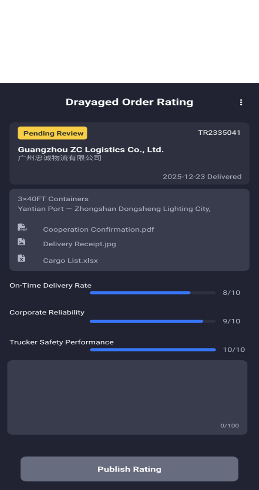Open the three-dot more options menu
The image size is (259, 490).
(x=241, y=102)
